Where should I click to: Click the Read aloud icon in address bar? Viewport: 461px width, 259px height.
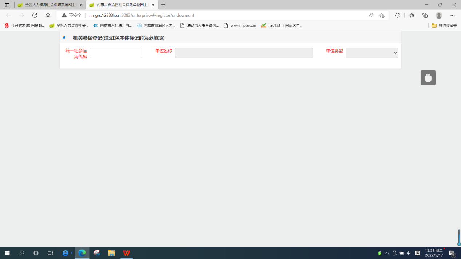(371, 15)
